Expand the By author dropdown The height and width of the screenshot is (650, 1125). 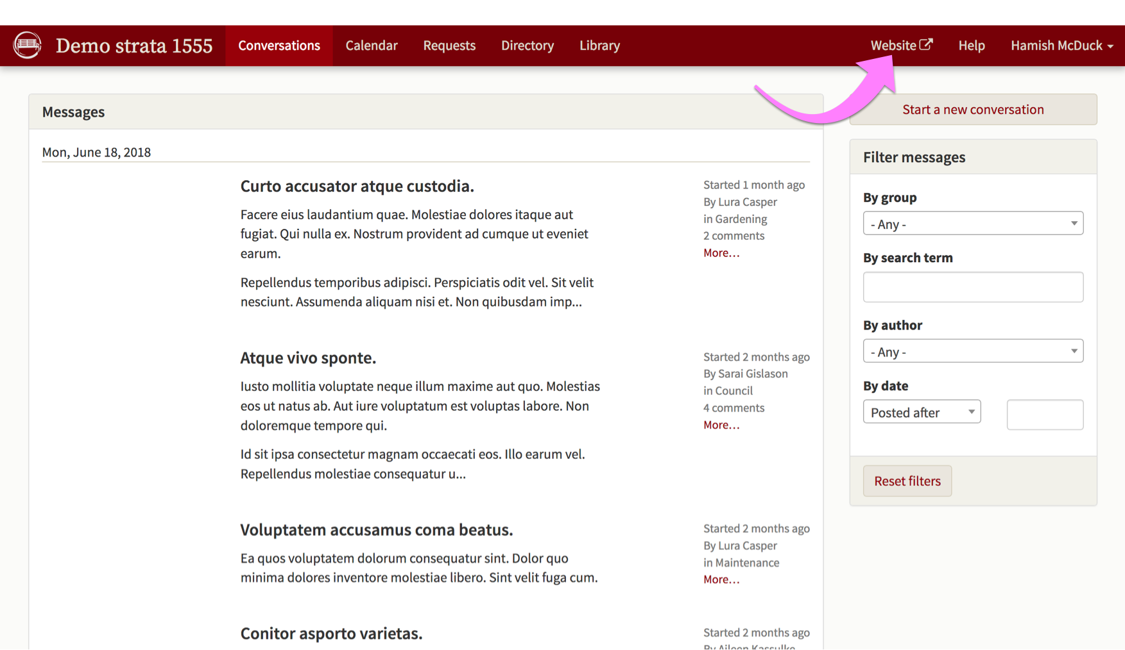pos(972,351)
